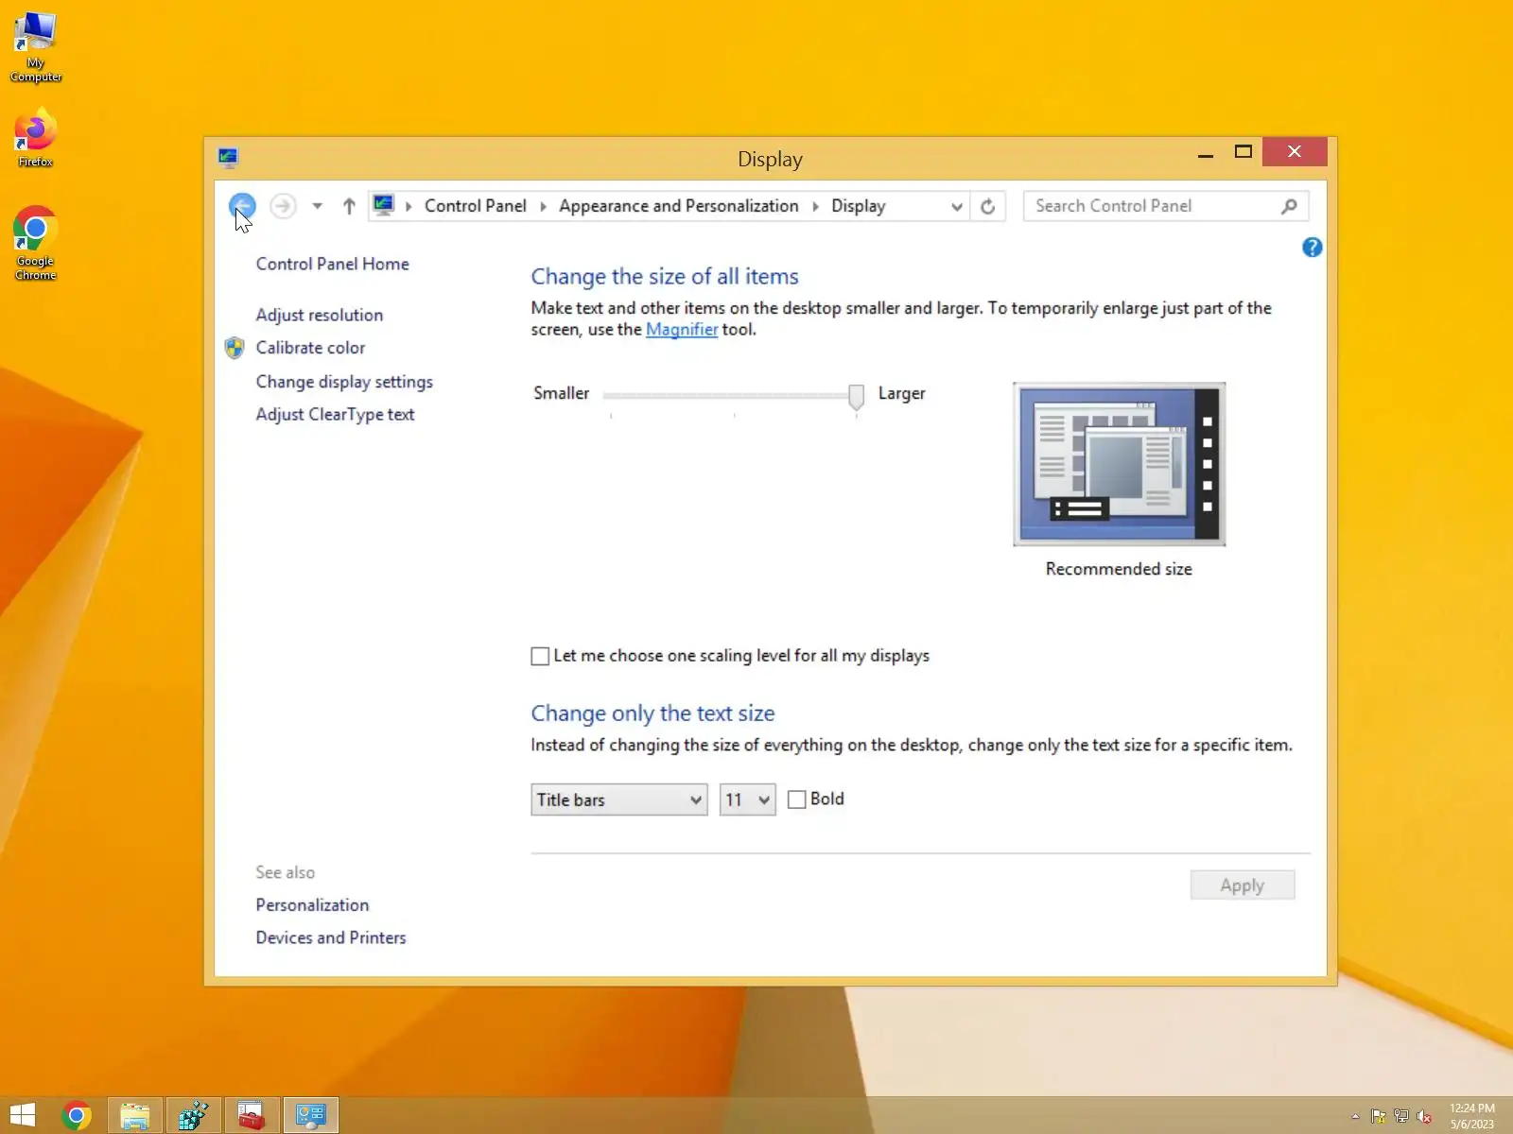Click the Apply button
Screen dimensions: 1513x1134
click(1242, 885)
